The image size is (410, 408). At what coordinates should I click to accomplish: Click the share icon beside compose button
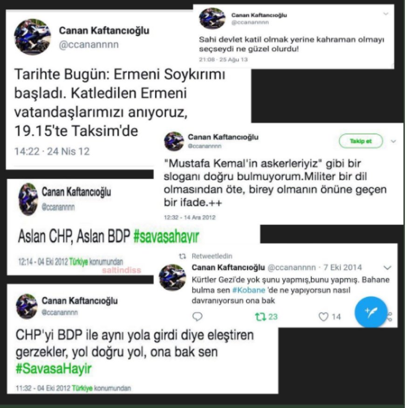pos(389,317)
